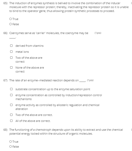Select 'All of the above are correct.' checkbox
The height and width of the screenshot is (151, 132).
[11, 121]
